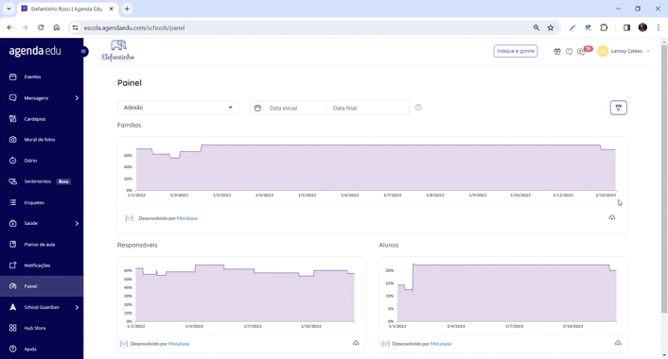Click the Mensagens chat icon
The image size is (668, 359).
[13, 98]
